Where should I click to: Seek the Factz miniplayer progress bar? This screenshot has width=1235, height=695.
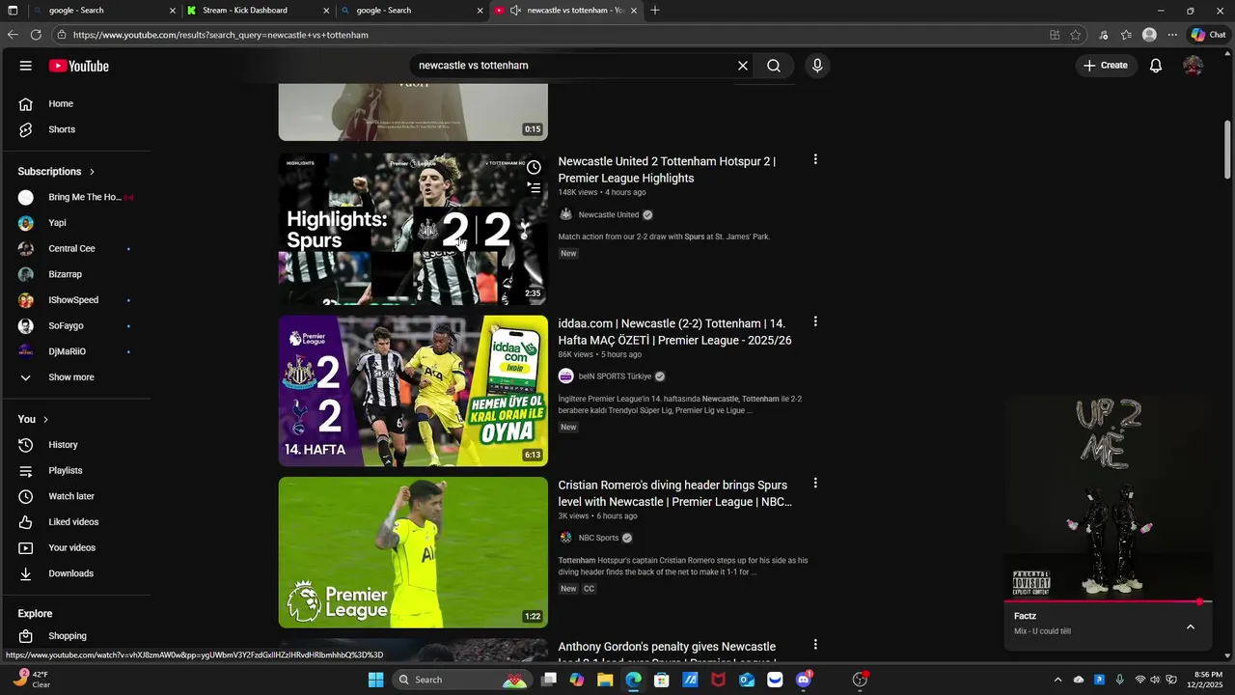(1108, 601)
